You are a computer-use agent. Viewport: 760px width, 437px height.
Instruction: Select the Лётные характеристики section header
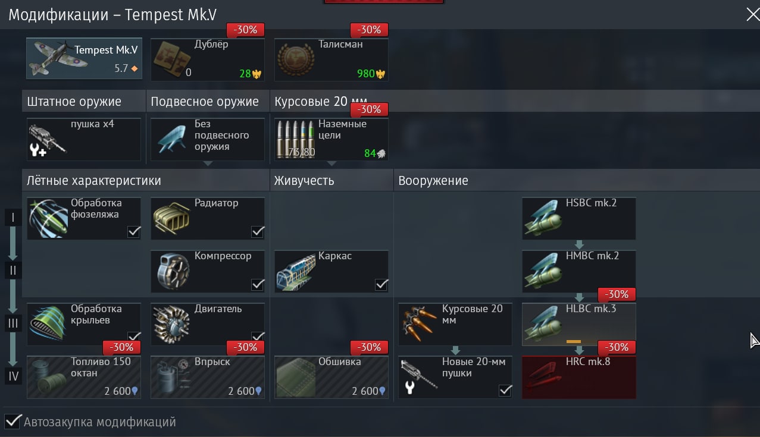pyautogui.click(x=93, y=180)
